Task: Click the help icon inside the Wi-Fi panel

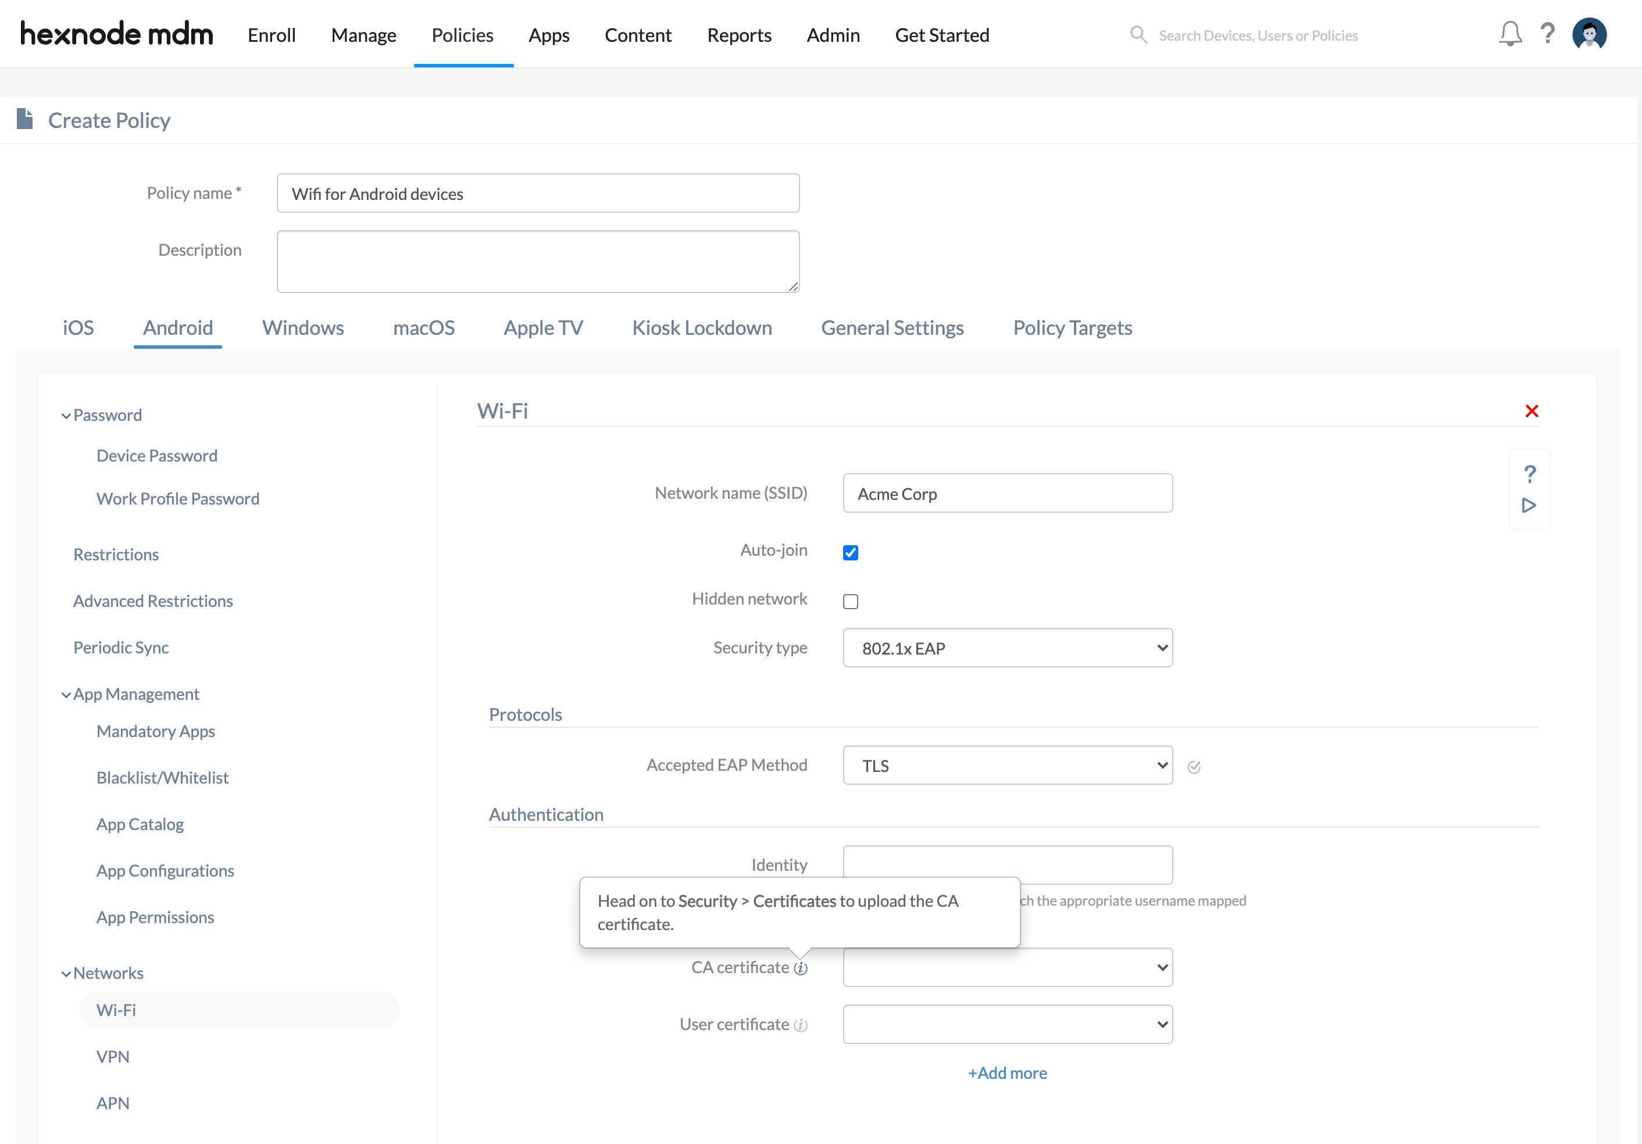Action: [x=1530, y=472]
